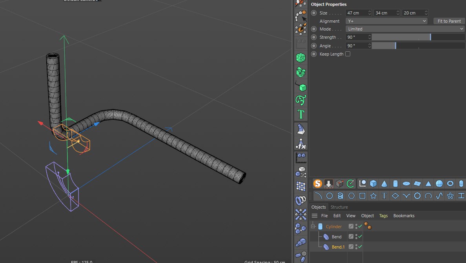Enable the Keep Length checkbox
The width and height of the screenshot is (466, 263).
[x=348, y=54]
